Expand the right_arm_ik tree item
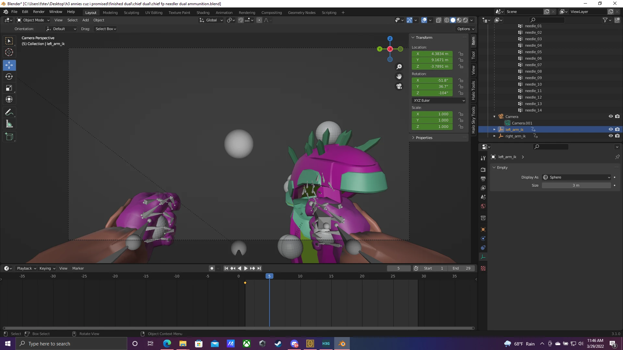 click(x=495, y=136)
